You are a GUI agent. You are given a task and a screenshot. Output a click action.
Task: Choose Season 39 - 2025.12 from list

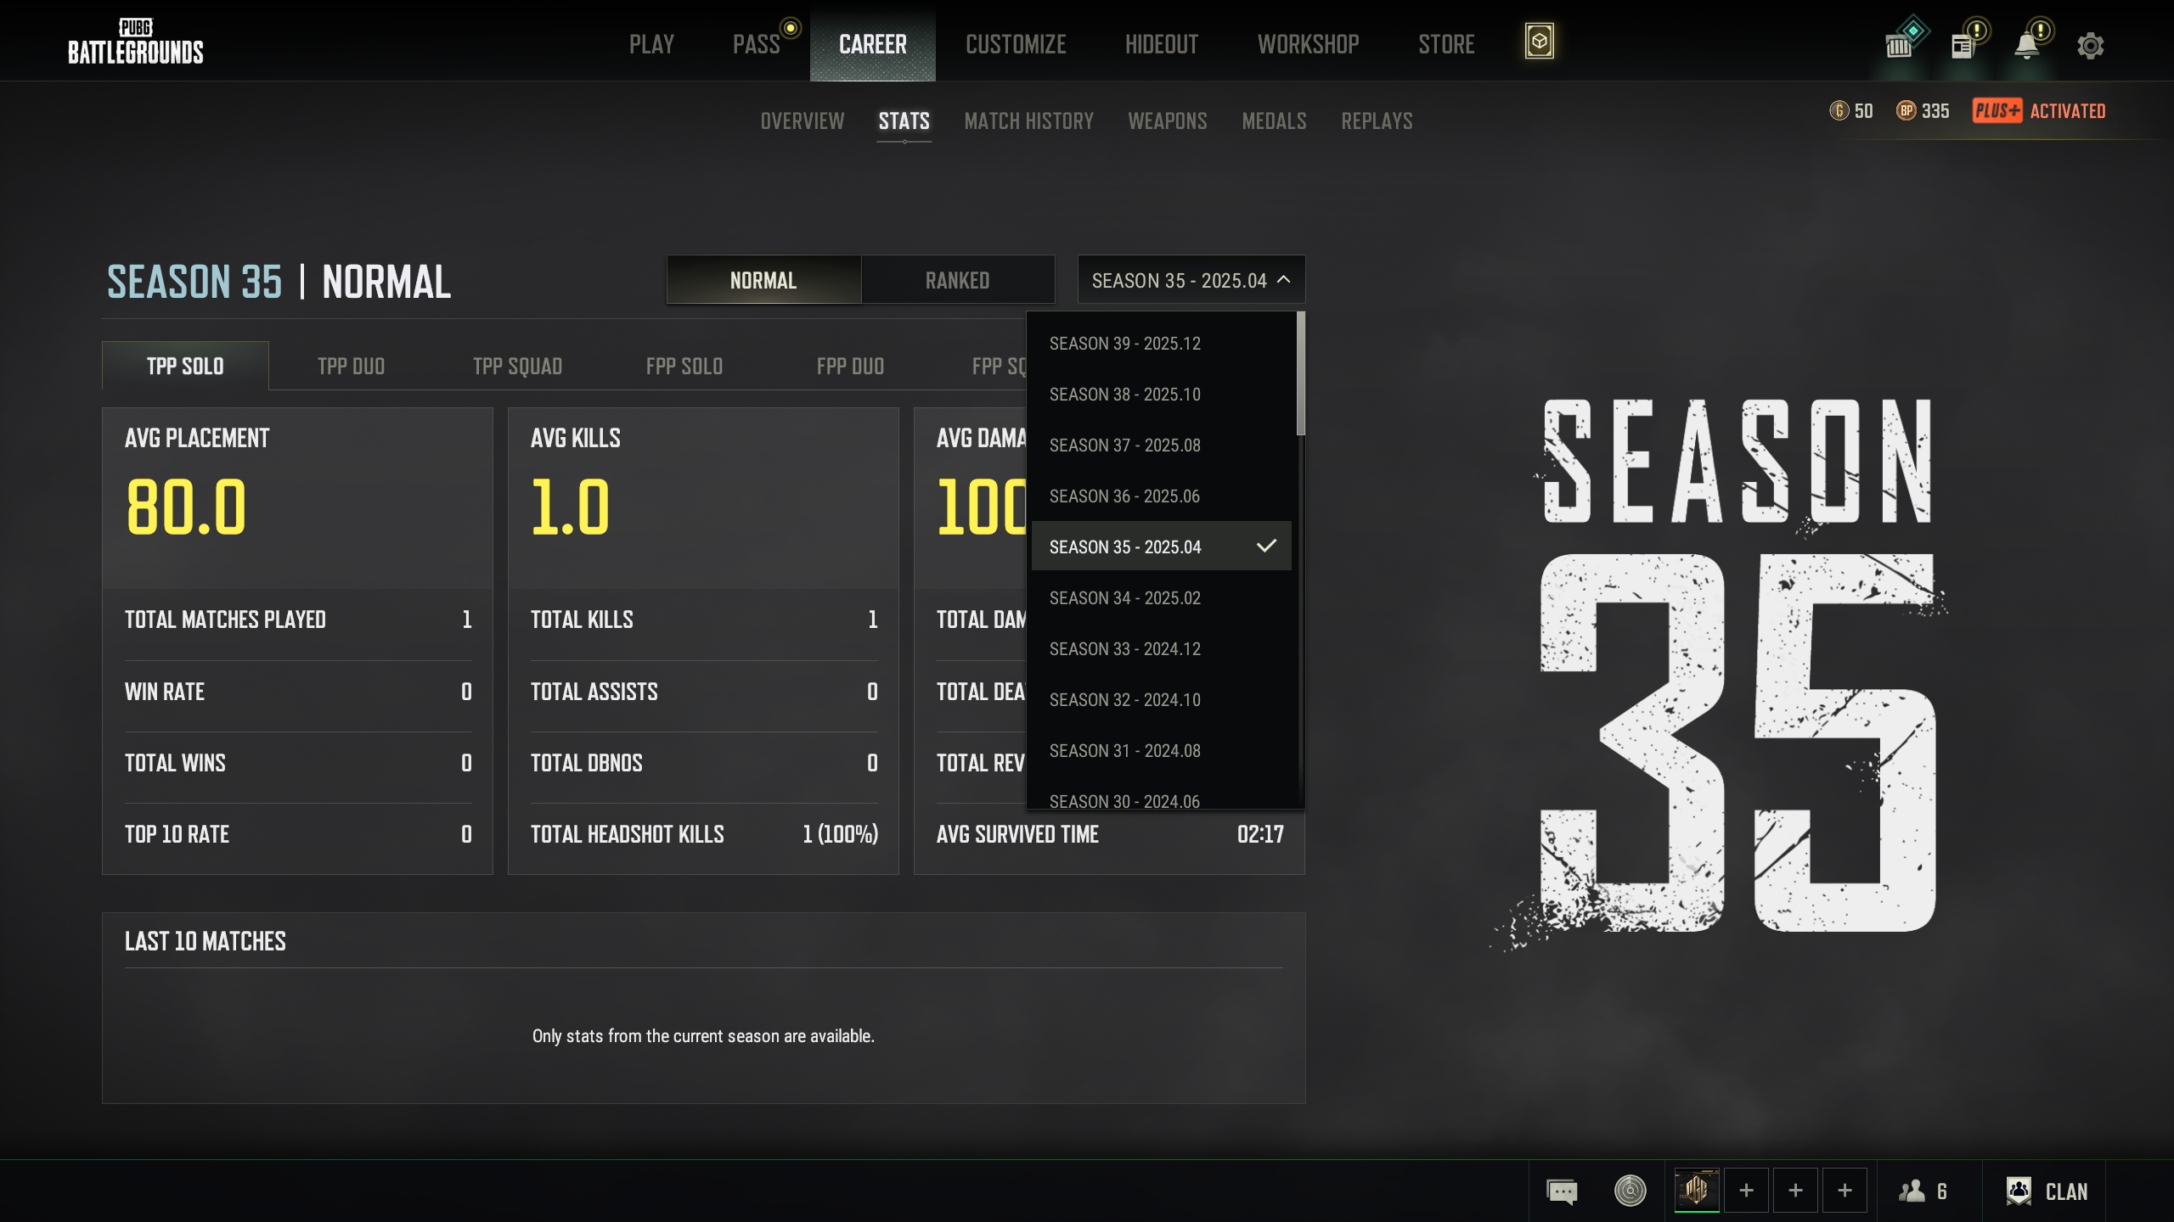[1124, 344]
